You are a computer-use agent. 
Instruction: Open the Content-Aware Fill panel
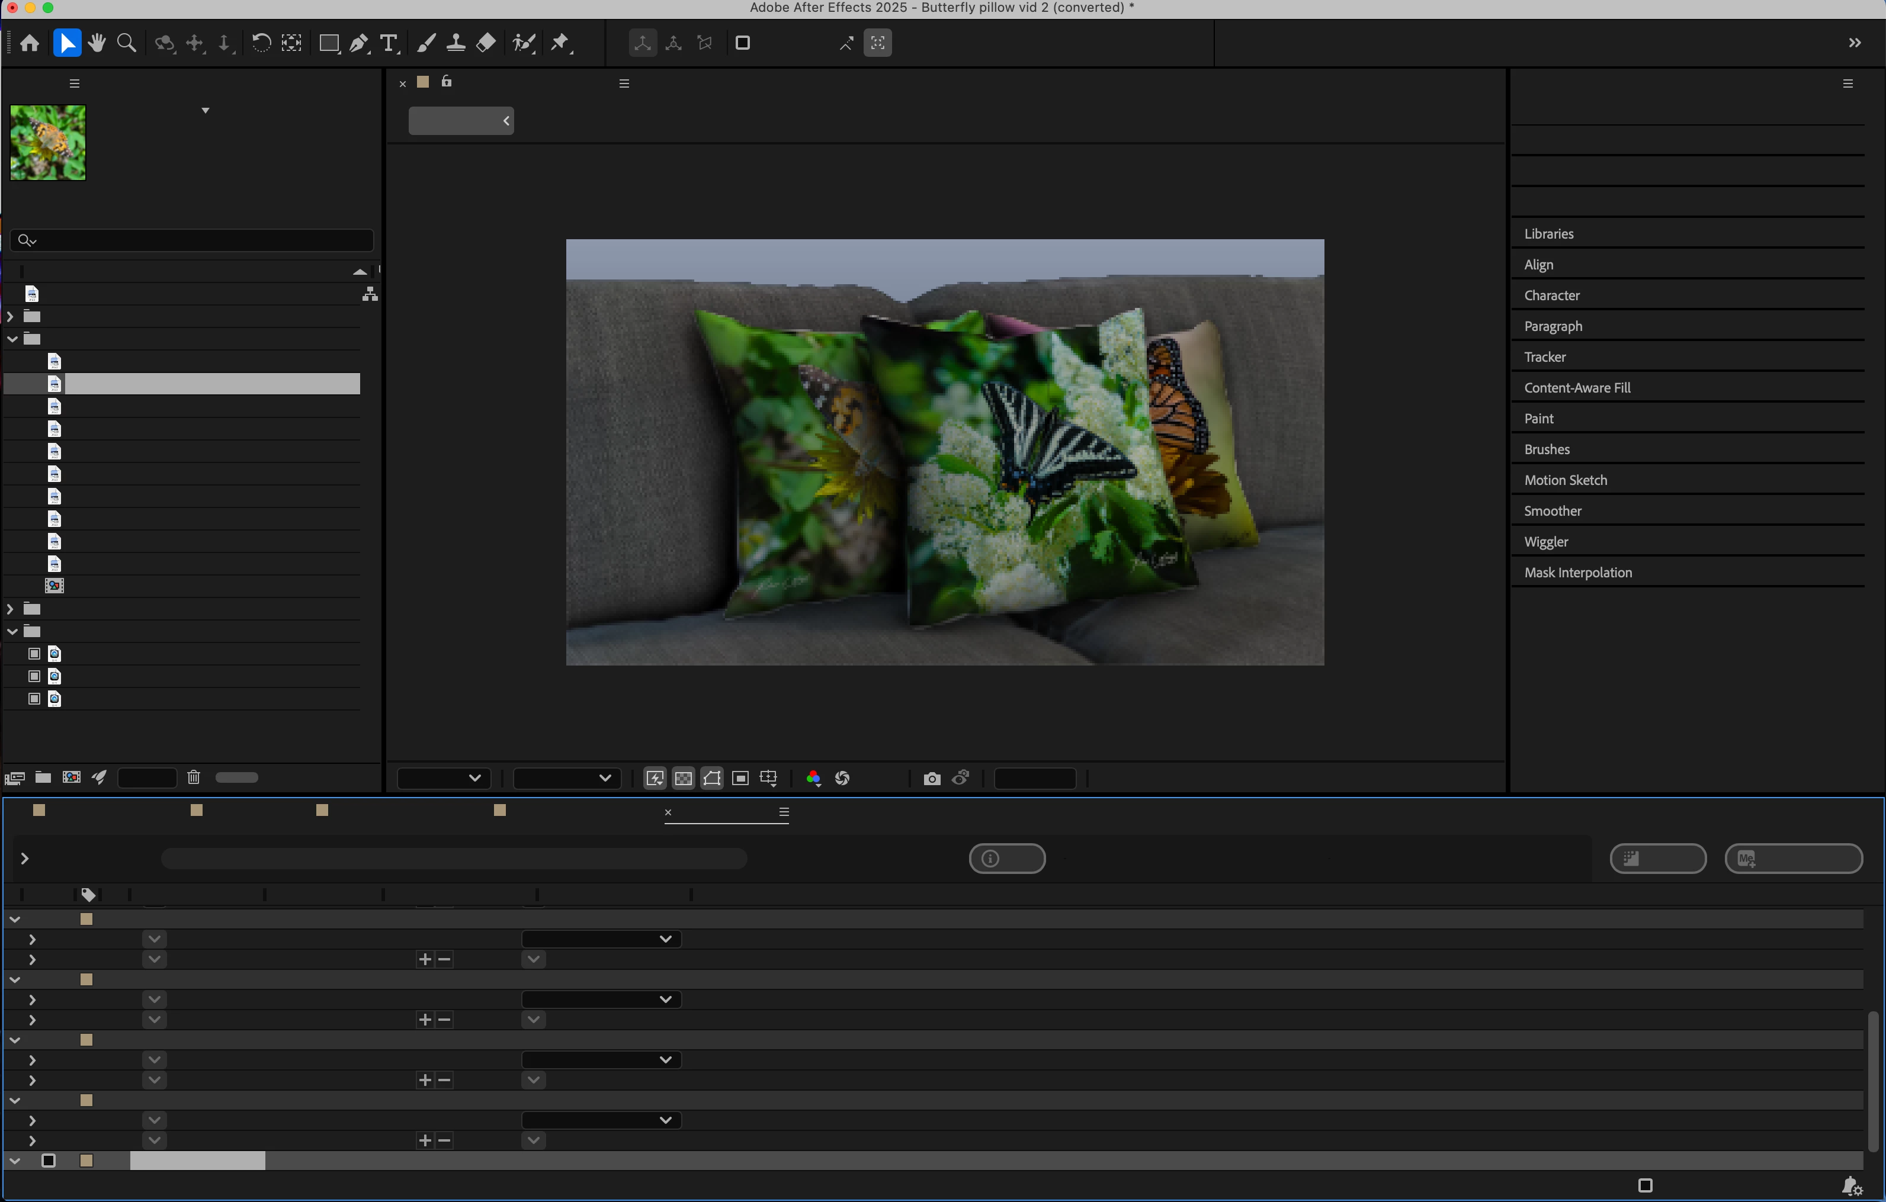tap(1577, 388)
